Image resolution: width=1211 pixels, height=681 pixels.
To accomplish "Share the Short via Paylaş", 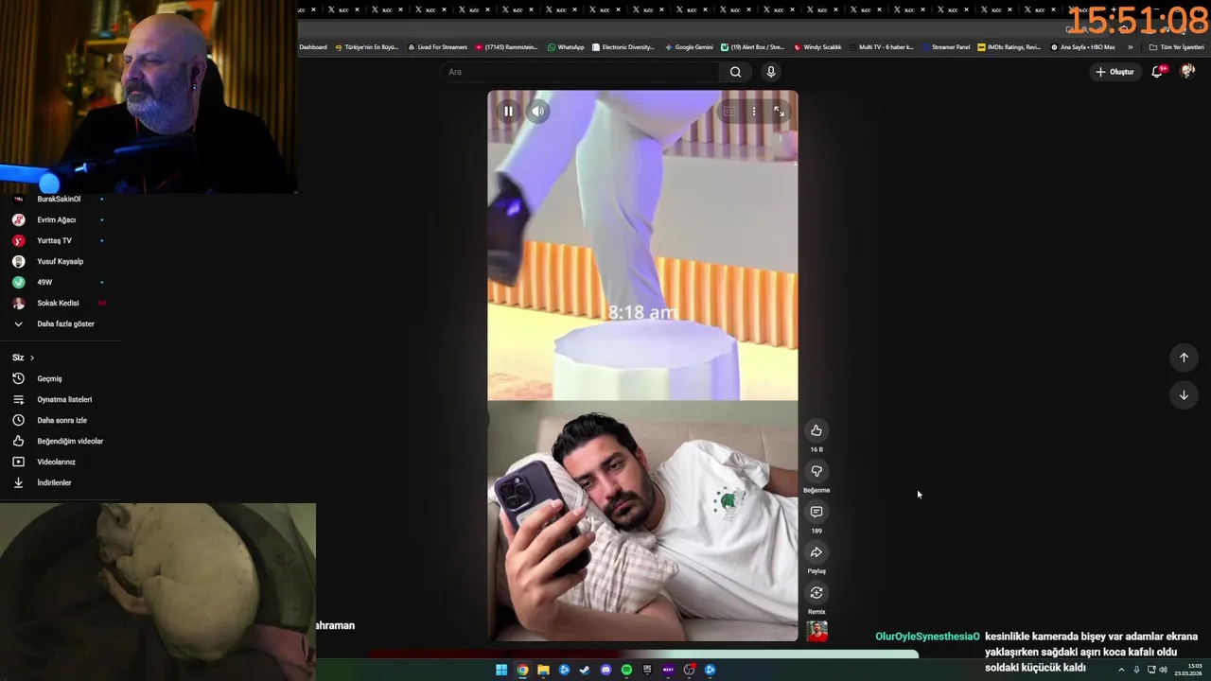I will coord(816,552).
